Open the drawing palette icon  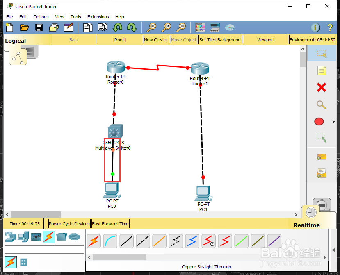tap(200, 27)
